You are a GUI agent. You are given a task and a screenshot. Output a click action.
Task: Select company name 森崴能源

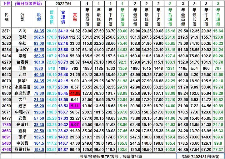click(22, 93)
